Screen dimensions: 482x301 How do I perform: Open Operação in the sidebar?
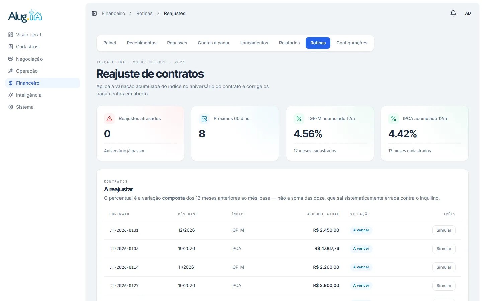43,71
